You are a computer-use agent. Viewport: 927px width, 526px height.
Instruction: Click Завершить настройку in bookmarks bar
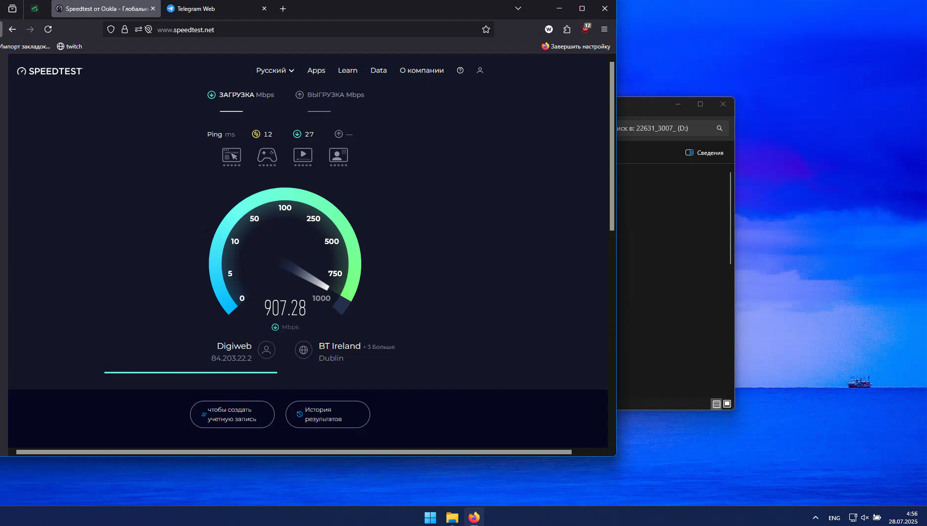click(x=576, y=47)
